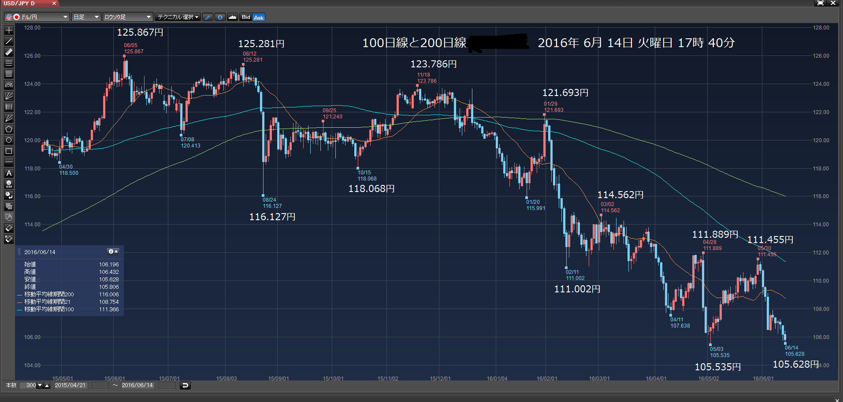Click the start date field 2015/04/21
843x402 pixels.
[x=71, y=386]
